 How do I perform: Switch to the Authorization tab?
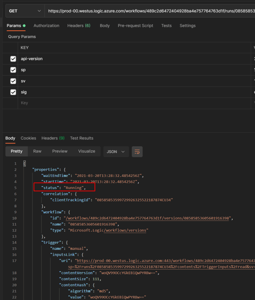pos(46,25)
